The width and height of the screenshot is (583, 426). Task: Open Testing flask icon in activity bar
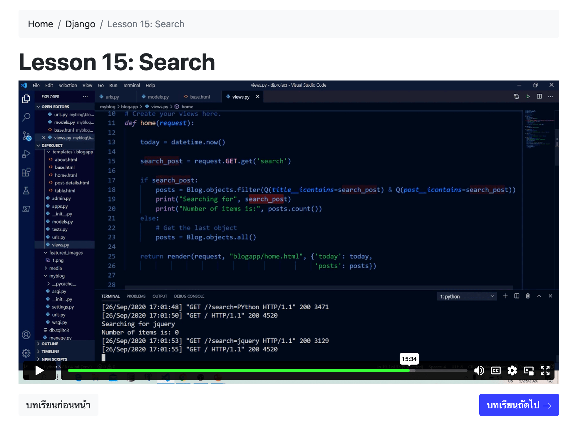click(26, 190)
